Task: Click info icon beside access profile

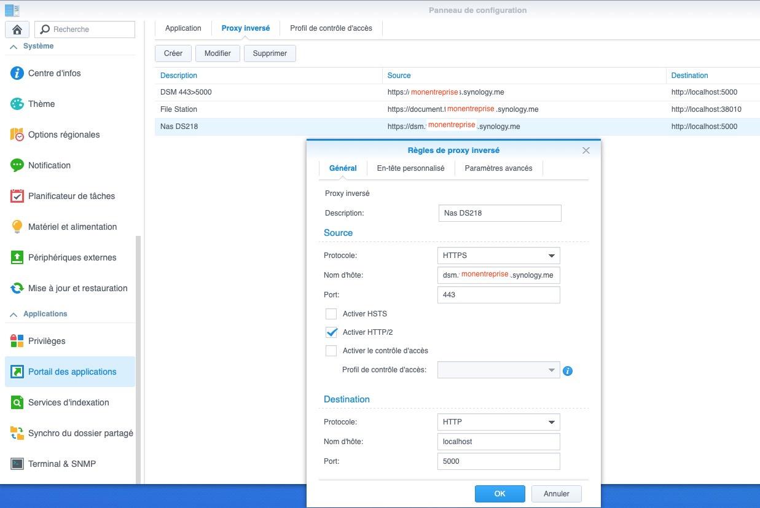Action: [568, 371]
